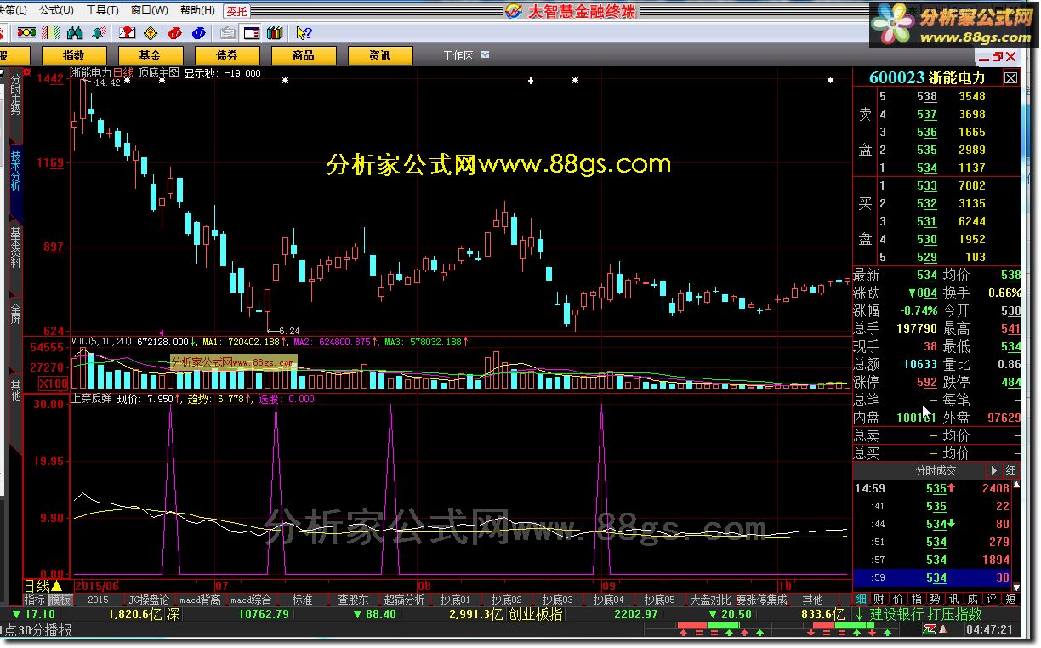Select the 超赢分析 template tab
Screen dimensions: 1041x648
click(x=405, y=600)
